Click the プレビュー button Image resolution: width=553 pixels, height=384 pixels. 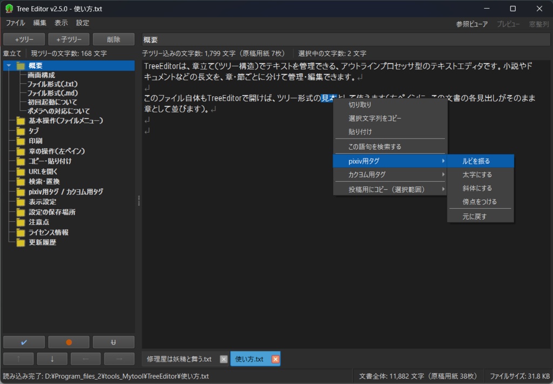[x=508, y=24]
